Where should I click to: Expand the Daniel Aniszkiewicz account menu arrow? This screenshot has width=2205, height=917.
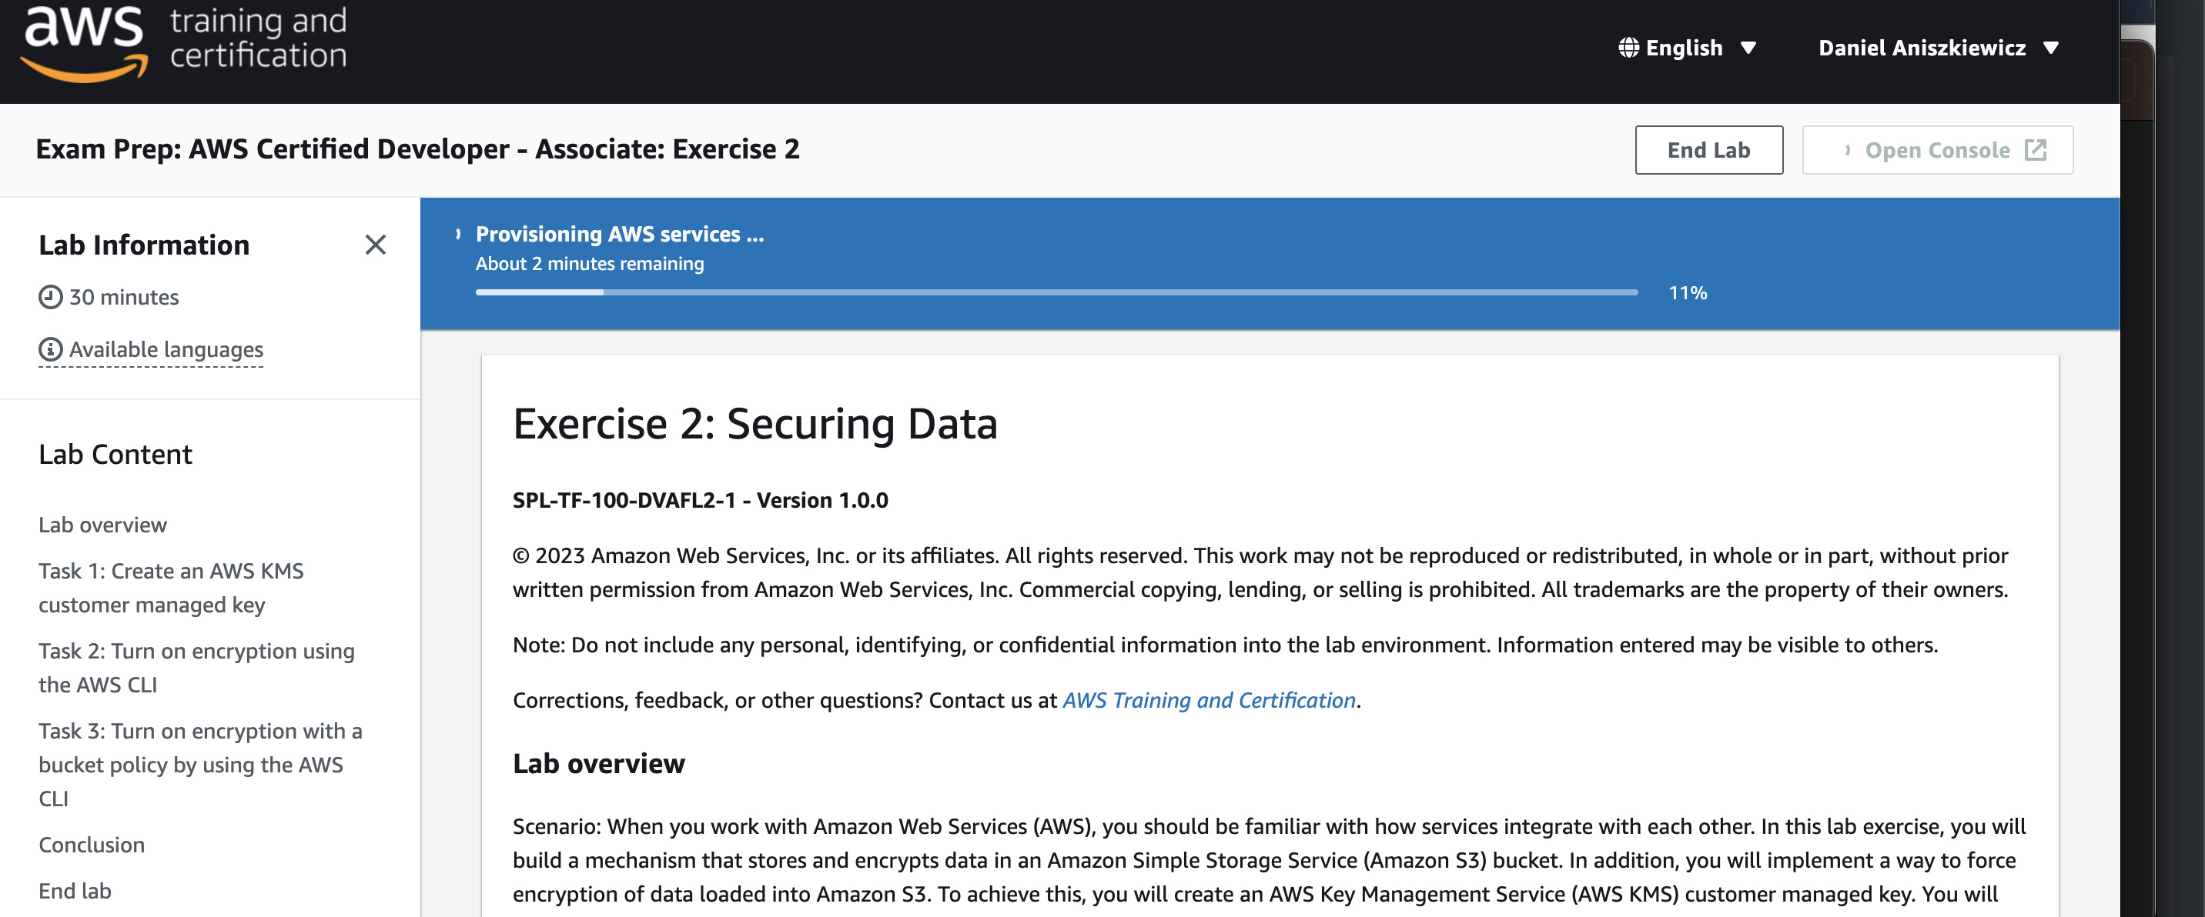click(2050, 48)
